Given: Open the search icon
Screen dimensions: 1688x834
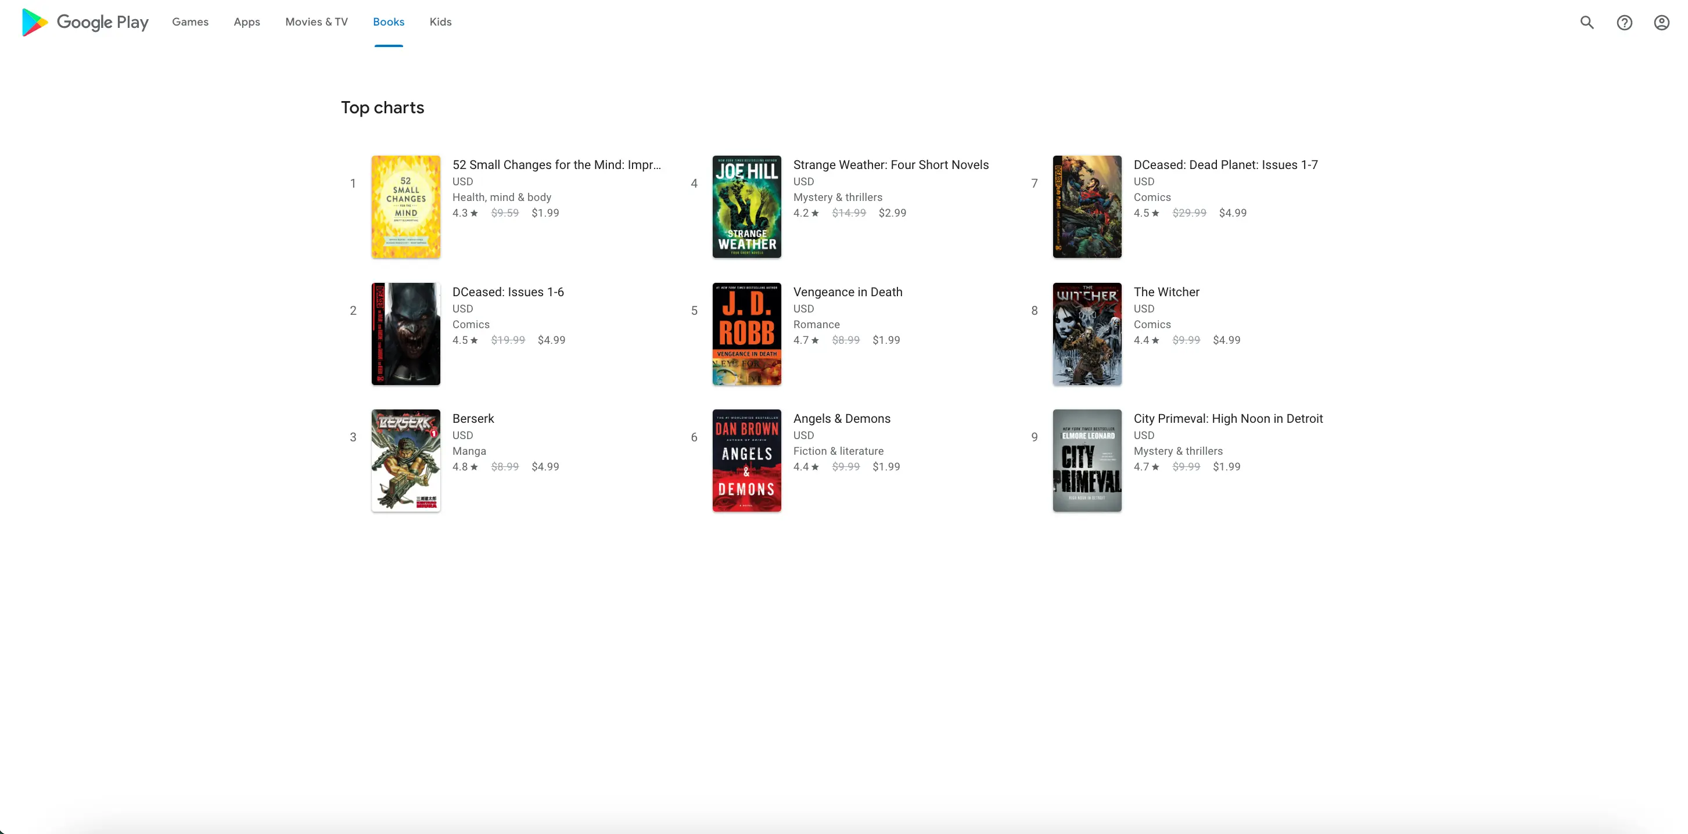Looking at the screenshot, I should pyautogui.click(x=1586, y=22).
